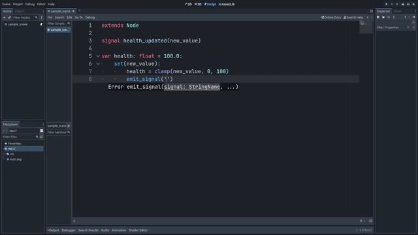The image size is (418, 235).
Task: Open the AssetLib workspace
Action: click(x=227, y=5)
